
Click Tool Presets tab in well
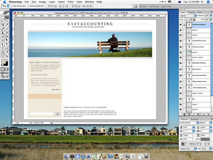click(154, 6)
